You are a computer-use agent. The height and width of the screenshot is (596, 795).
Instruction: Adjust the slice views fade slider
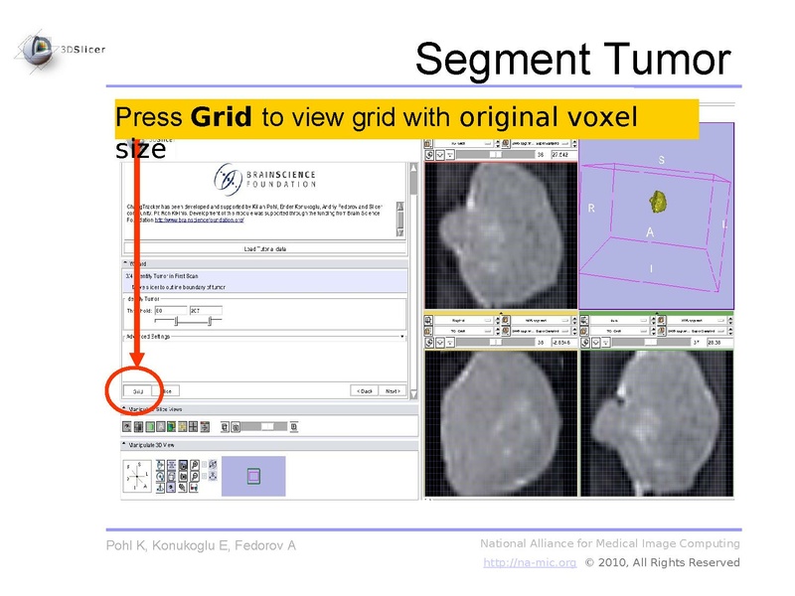click(267, 426)
